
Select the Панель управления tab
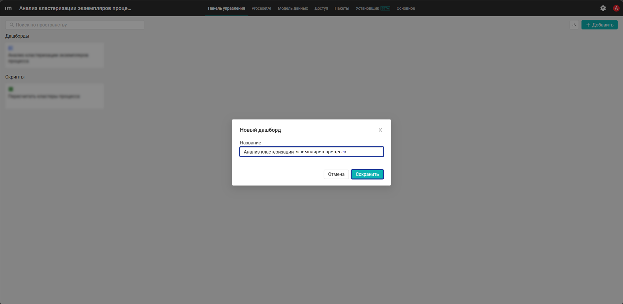click(226, 8)
